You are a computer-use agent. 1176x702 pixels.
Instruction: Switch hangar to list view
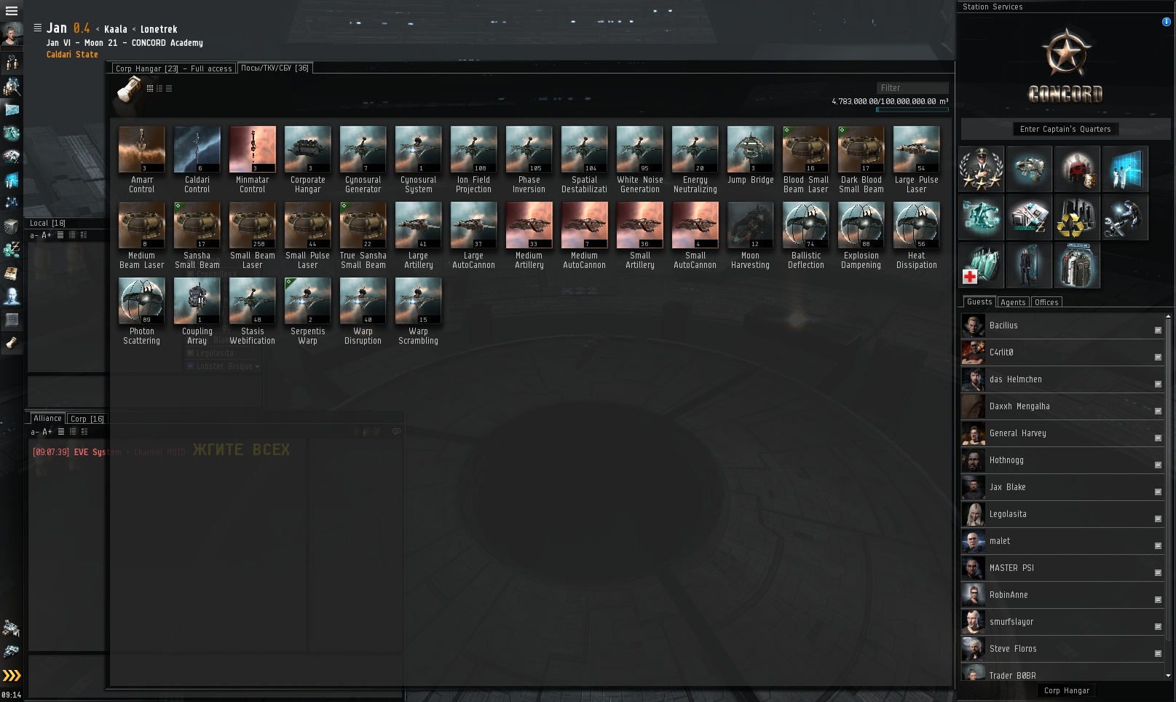[x=169, y=89]
